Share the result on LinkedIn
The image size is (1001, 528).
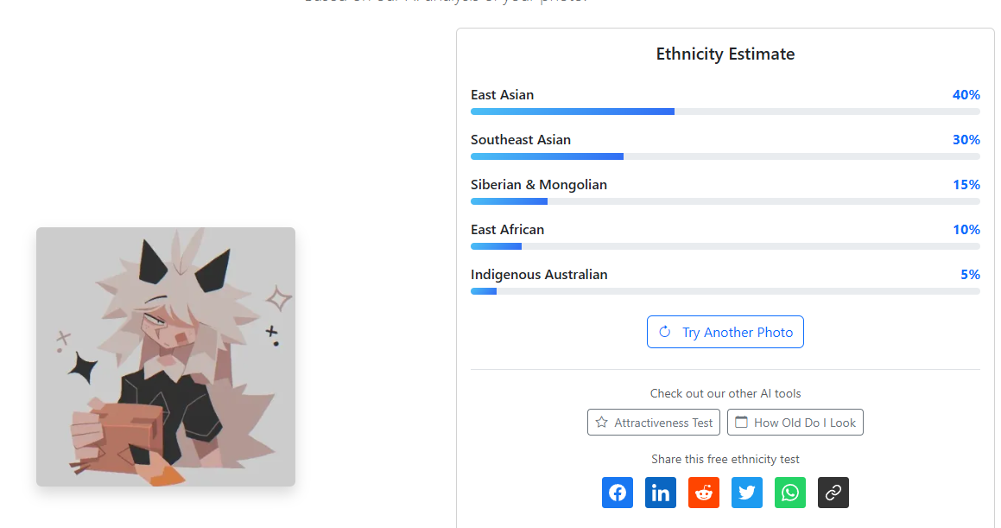coord(661,493)
